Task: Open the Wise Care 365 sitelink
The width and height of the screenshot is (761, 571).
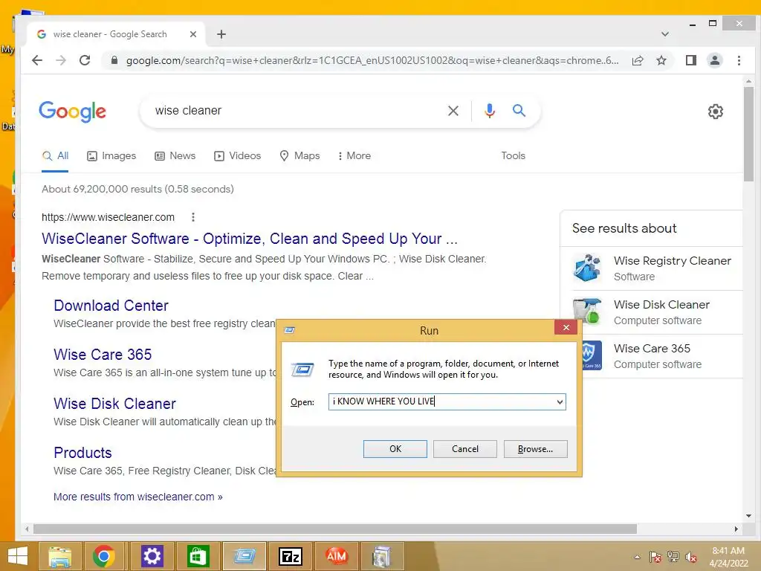Action: (103, 355)
